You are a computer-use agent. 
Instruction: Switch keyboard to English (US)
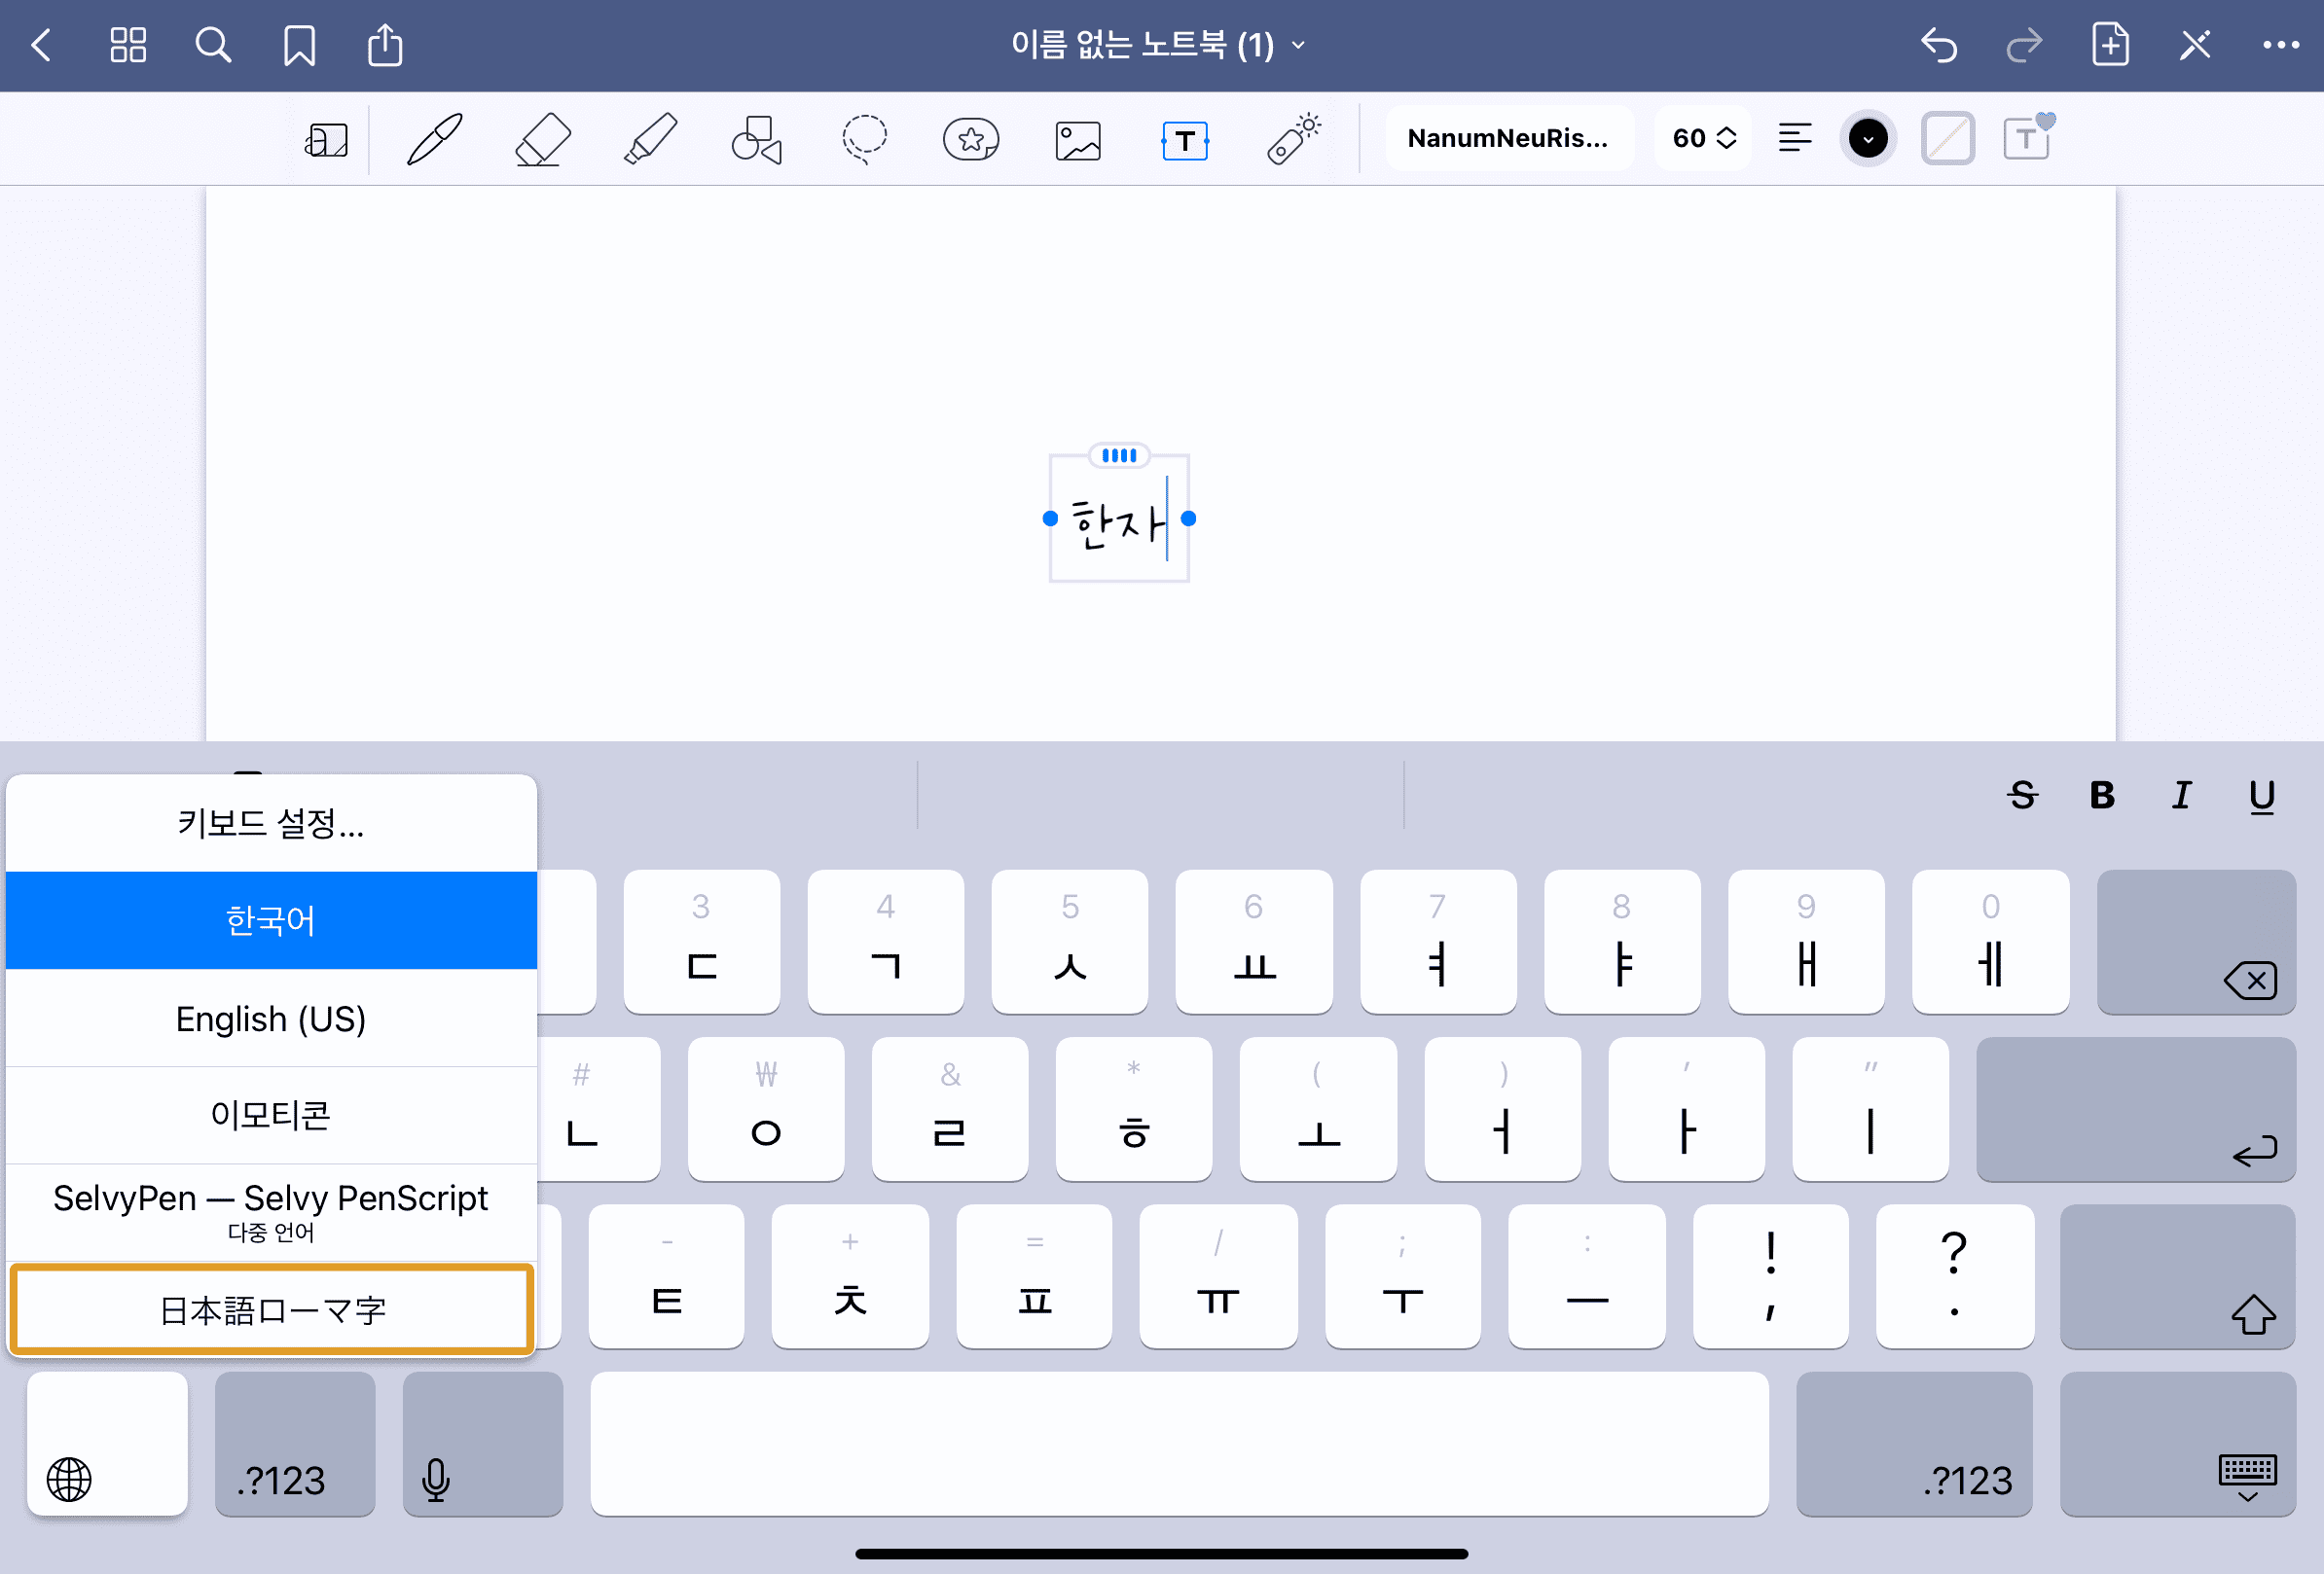pos(271,1019)
